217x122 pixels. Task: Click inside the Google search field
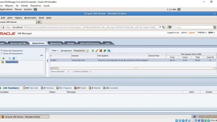click(193, 27)
